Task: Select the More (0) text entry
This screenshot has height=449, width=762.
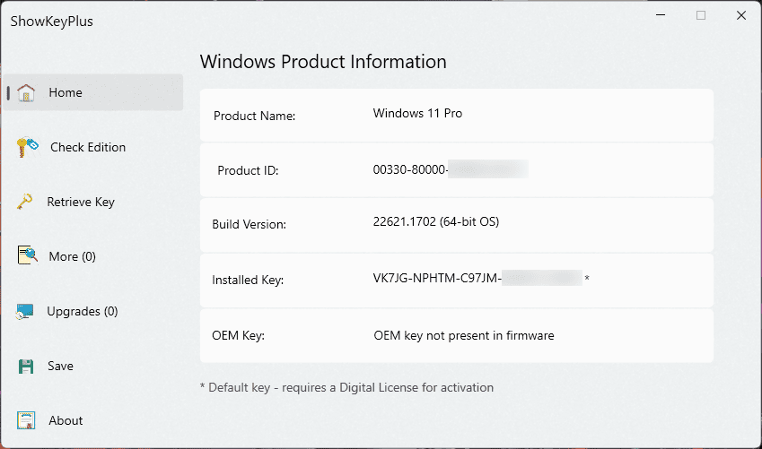Action: coord(72,256)
